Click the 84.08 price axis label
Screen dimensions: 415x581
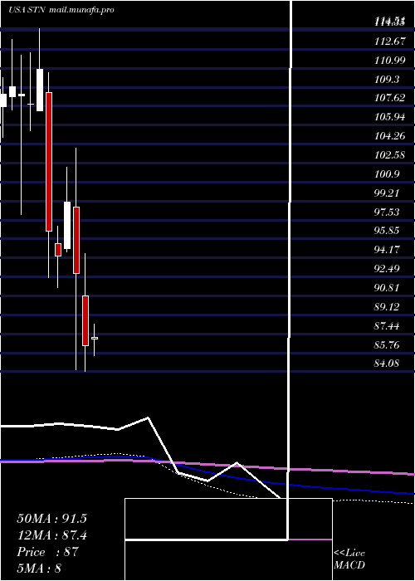point(387,364)
